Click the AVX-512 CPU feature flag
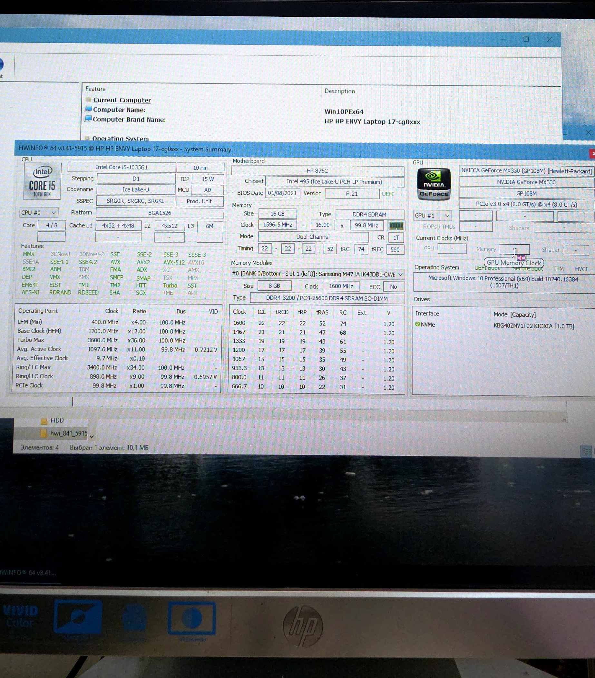595x678 pixels. (173, 262)
